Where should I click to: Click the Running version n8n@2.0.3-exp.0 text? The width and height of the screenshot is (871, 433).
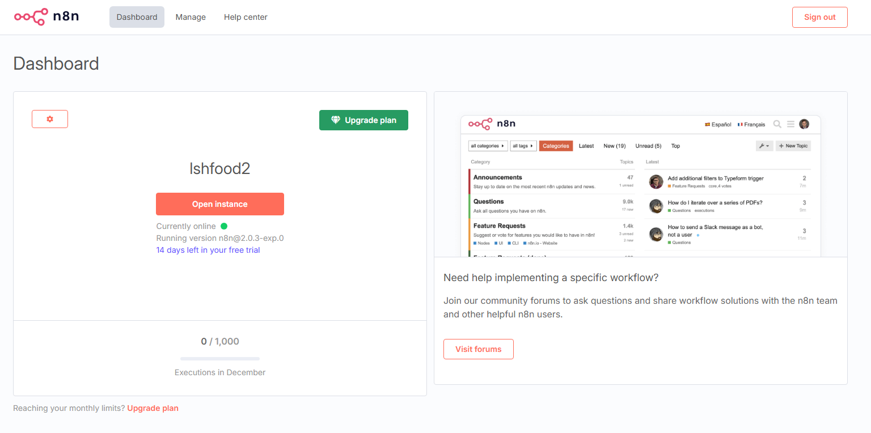coord(220,238)
